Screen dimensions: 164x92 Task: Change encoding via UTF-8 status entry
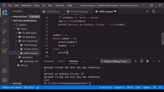[130, 87]
